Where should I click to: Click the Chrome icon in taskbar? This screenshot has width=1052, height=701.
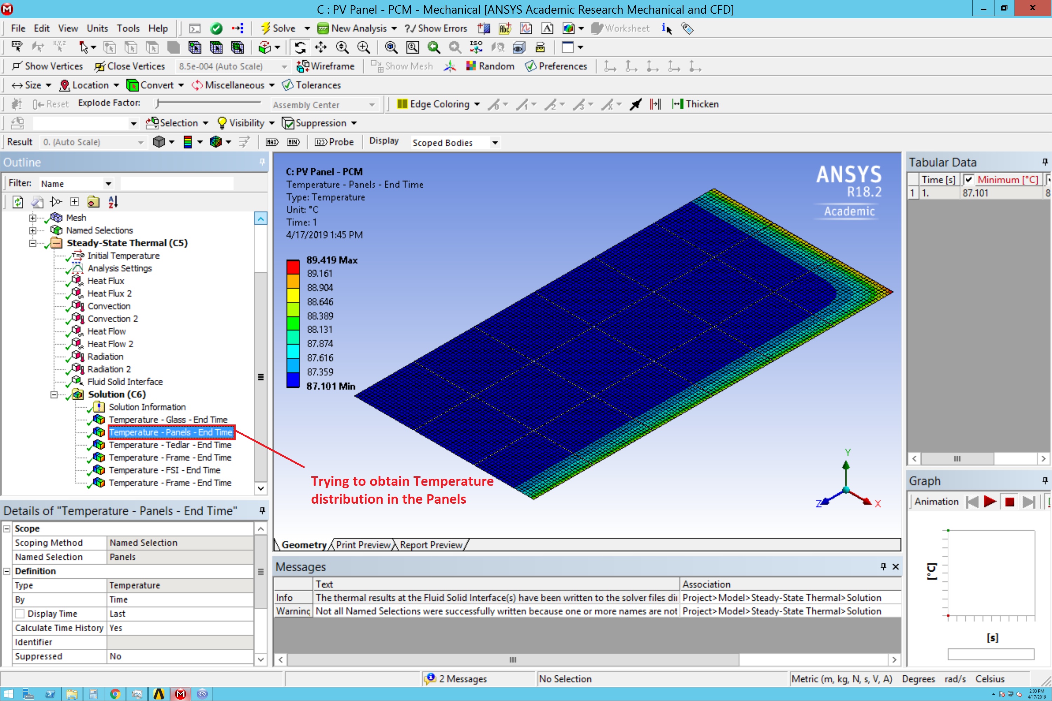tap(115, 694)
